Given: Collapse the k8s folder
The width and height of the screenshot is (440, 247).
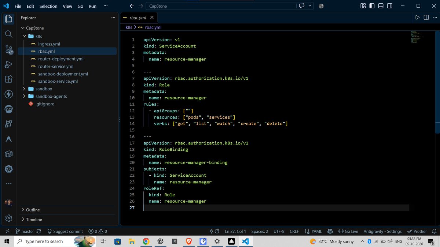Looking at the screenshot, I should click(x=25, y=36).
